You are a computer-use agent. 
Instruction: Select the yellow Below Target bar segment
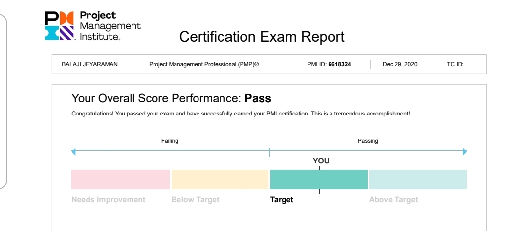pos(220,180)
